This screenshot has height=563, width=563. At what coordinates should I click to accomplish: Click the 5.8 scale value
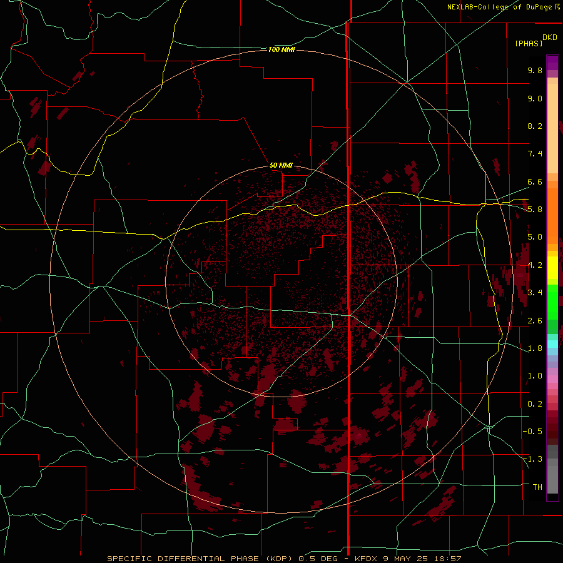click(x=535, y=210)
